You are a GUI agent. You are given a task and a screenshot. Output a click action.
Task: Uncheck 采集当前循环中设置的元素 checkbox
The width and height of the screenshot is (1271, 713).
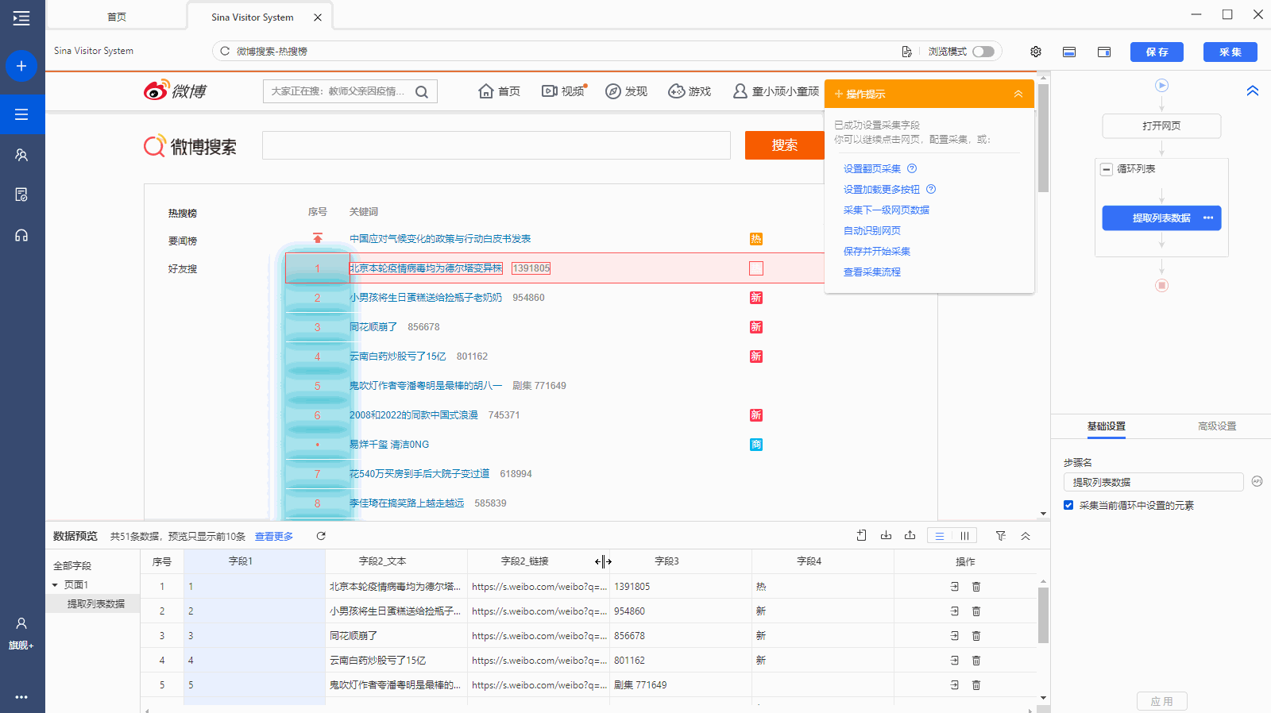click(x=1068, y=505)
